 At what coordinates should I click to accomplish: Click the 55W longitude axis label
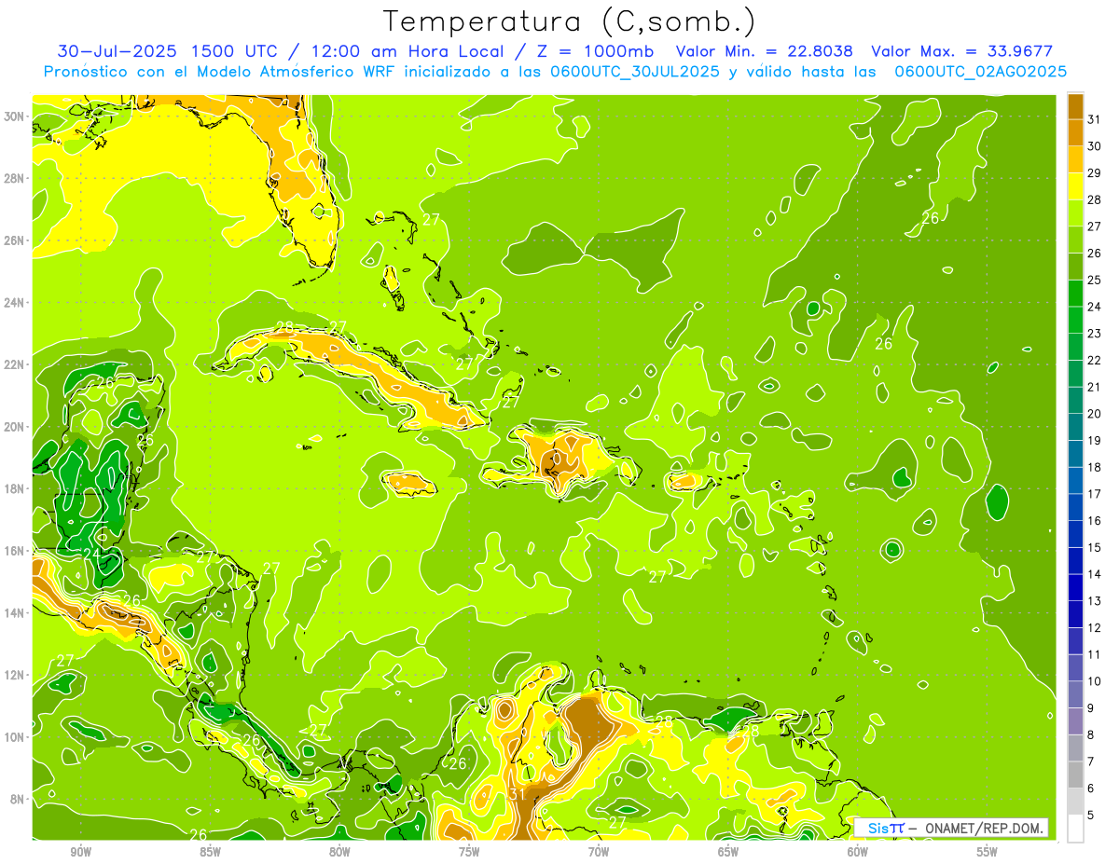[x=988, y=852]
